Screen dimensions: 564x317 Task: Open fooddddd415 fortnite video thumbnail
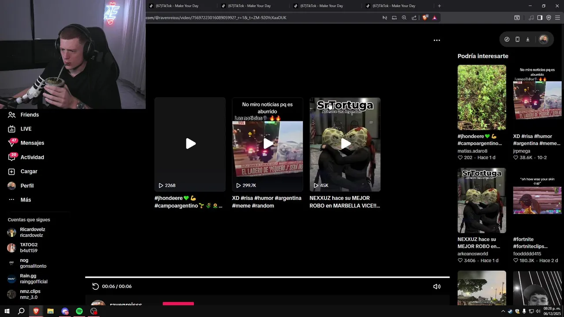pyautogui.click(x=537, y=200)
